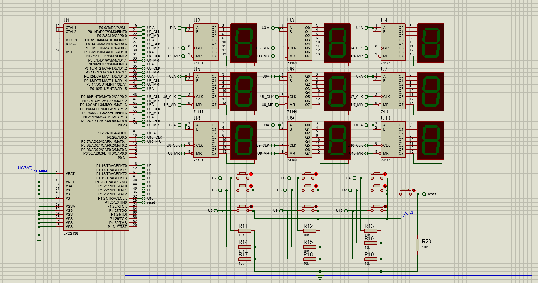Click the P0.0/TxD0/PWM1 pin label on U1
538x283 pixels.
click(x=113, y=28)
